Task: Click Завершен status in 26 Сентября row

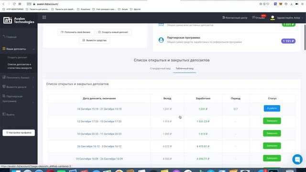Action: (x=272, y=146)
